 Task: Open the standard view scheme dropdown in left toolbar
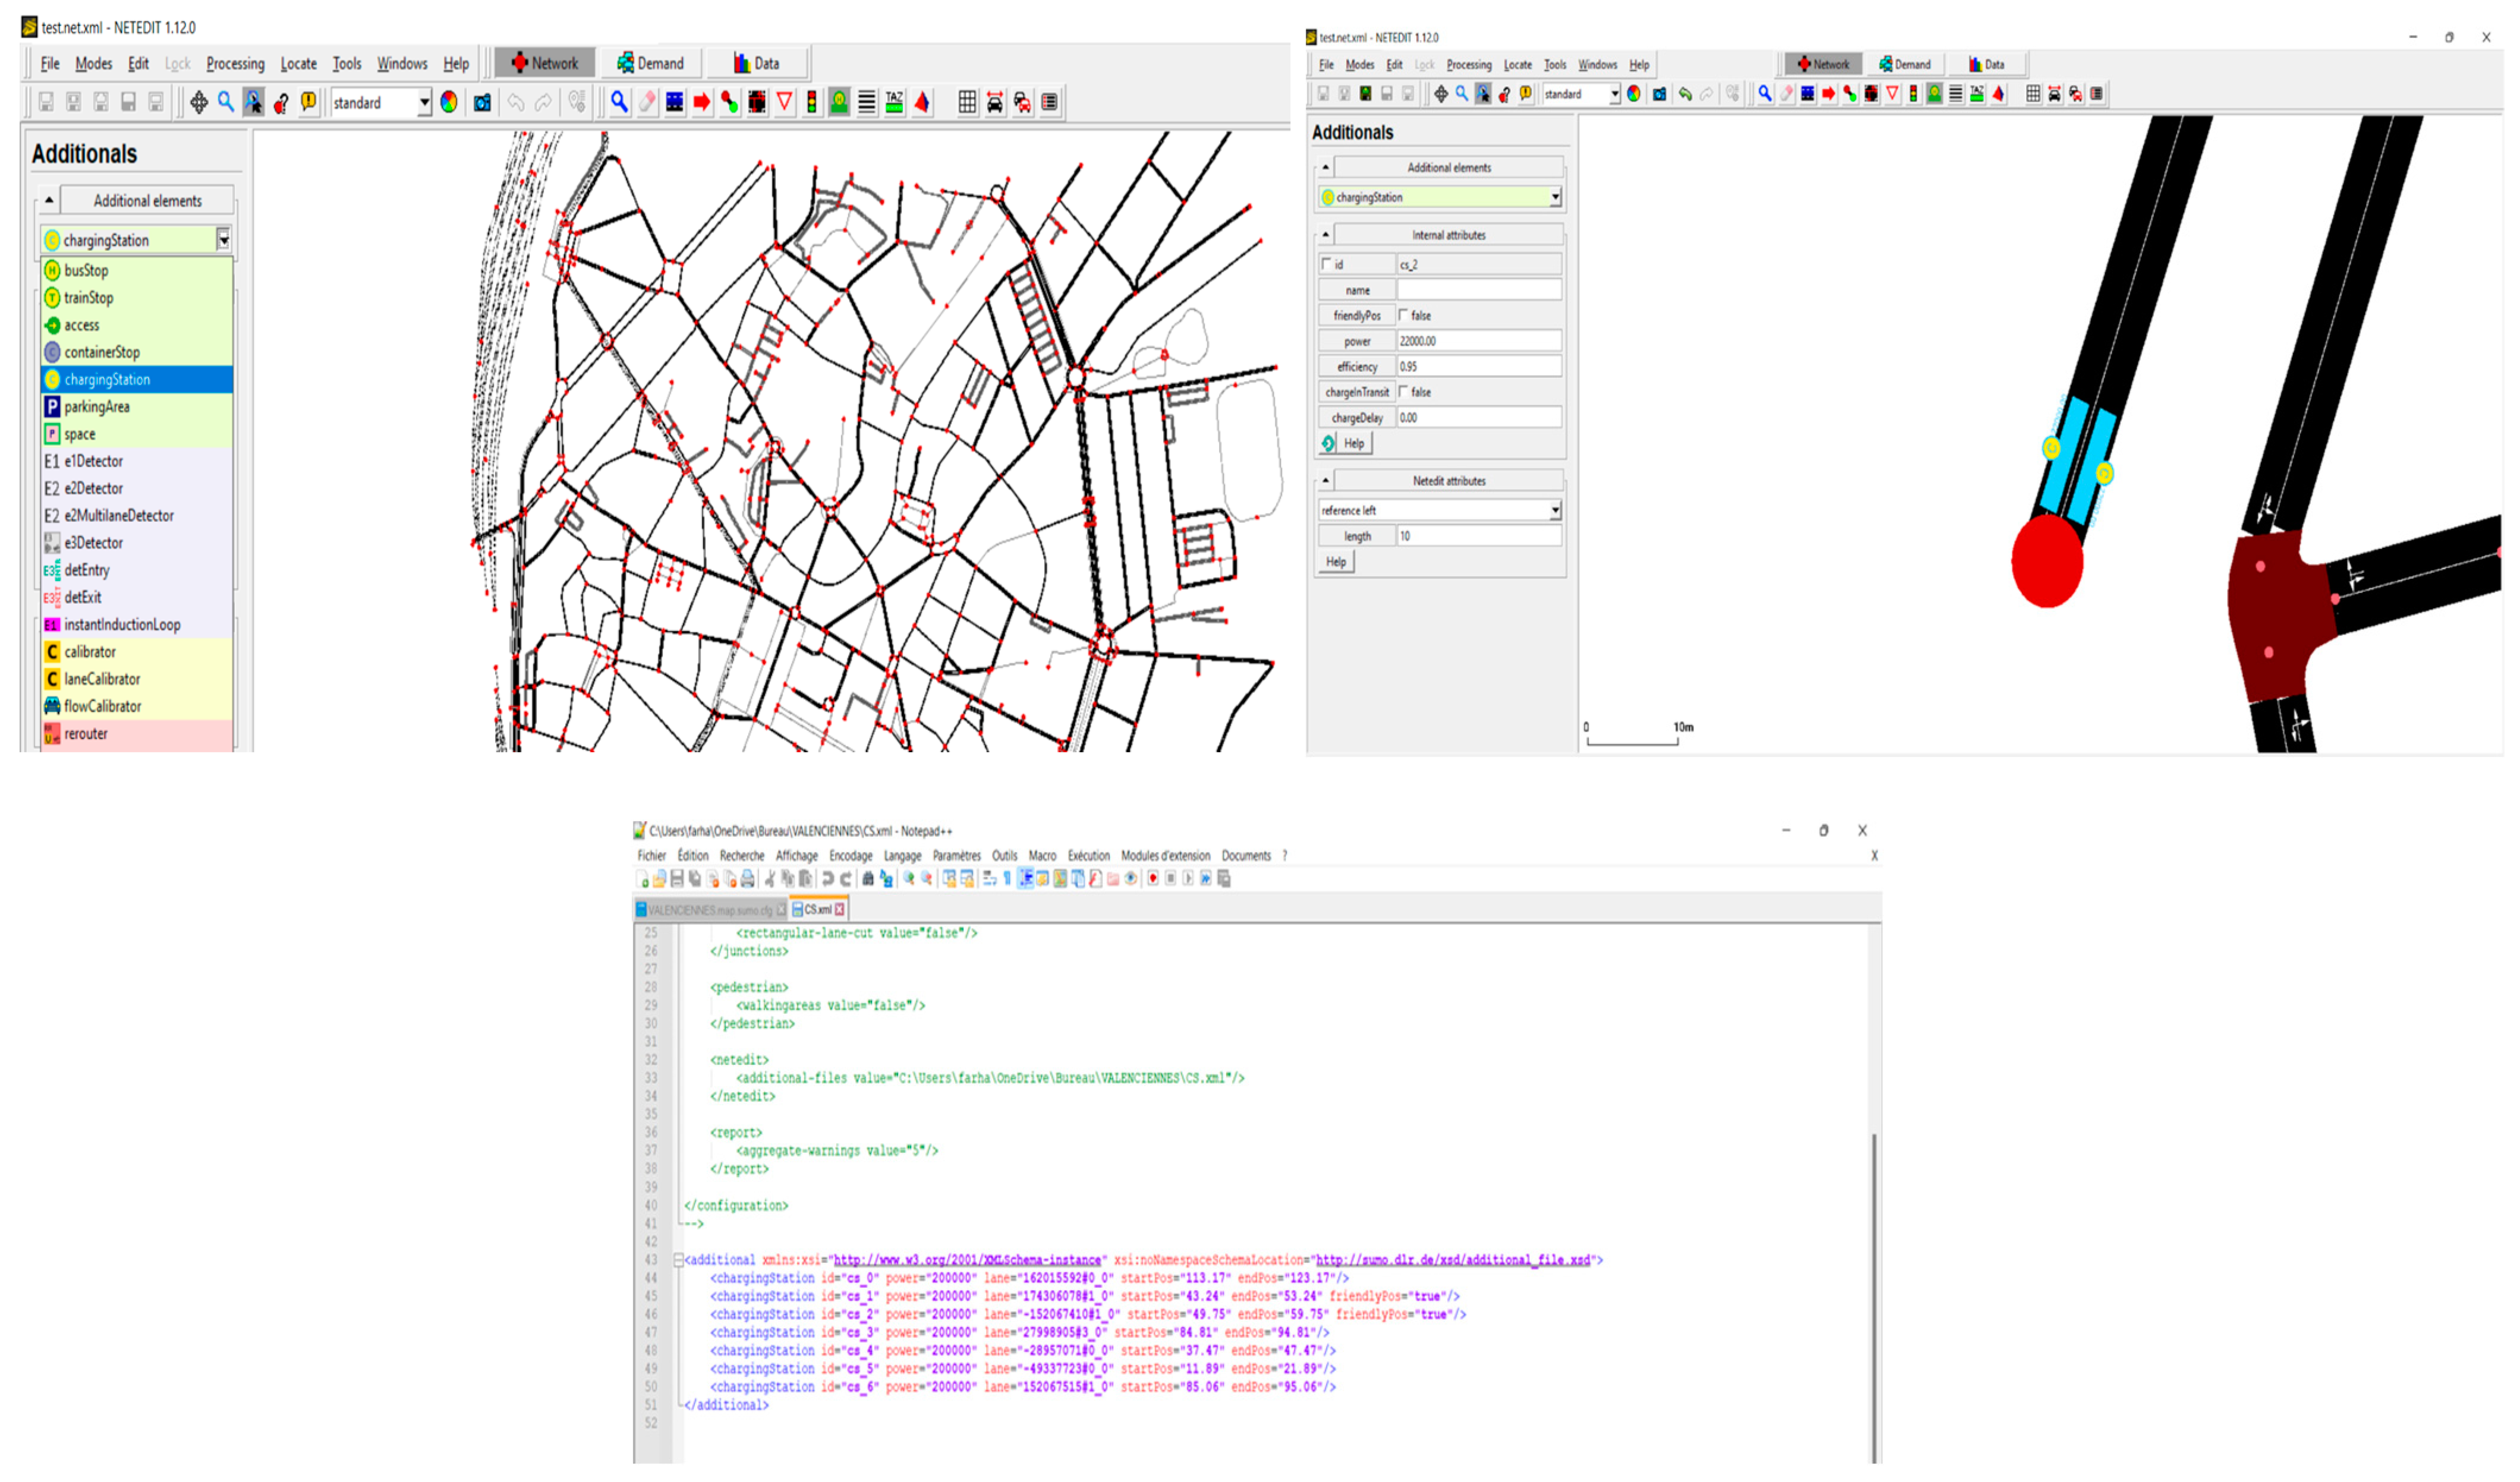[x=424, y=103]
